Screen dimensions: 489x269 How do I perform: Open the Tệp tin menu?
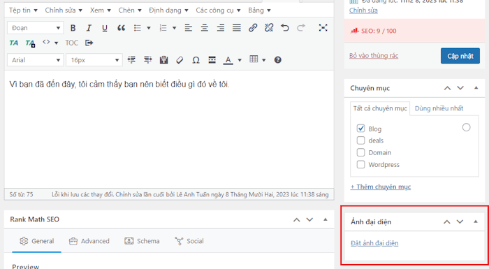coord(23,10)
